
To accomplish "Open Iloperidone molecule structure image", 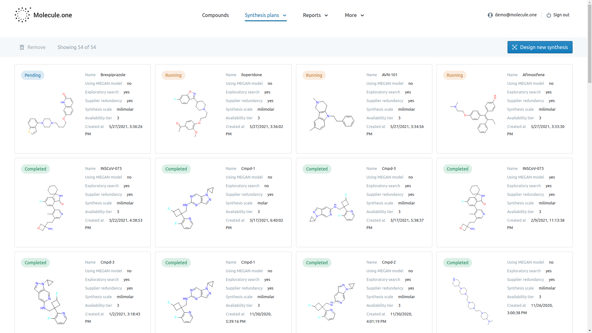I will point(191,113).
